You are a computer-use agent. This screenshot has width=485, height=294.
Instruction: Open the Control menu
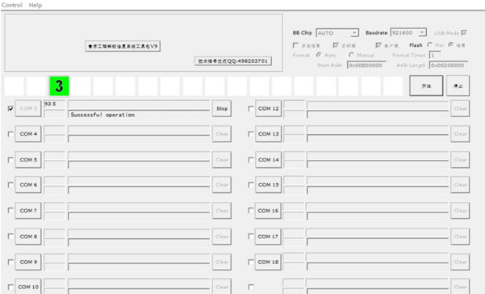click(x=12, y=5)
